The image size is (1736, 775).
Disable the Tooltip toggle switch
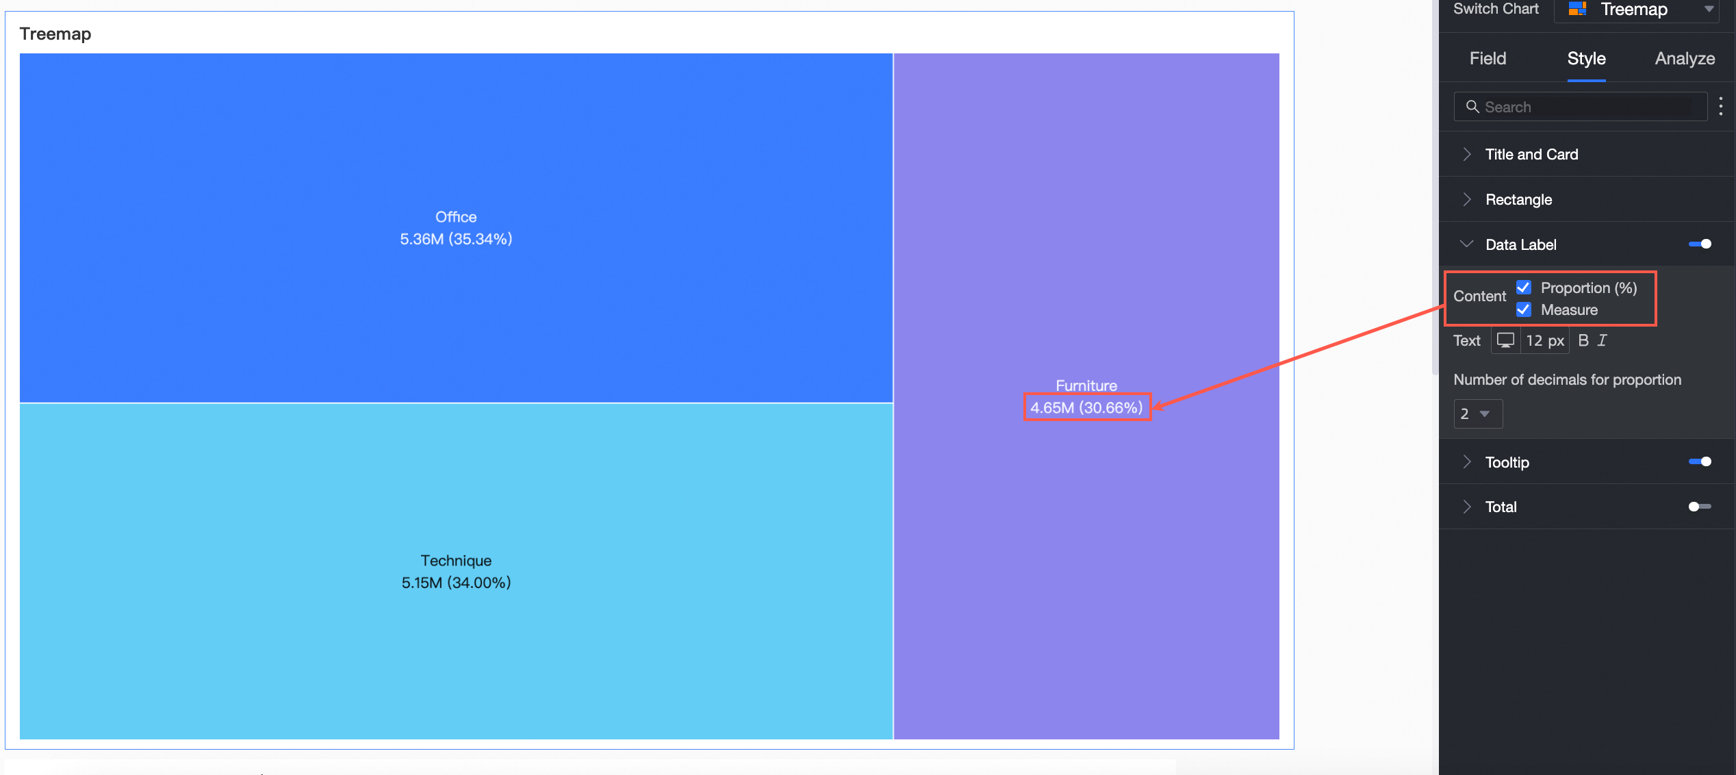[1700, 462]
